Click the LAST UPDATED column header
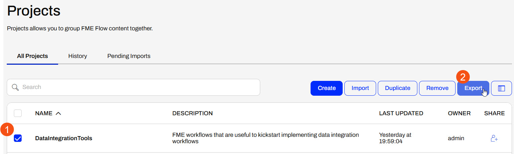Viewport: 514px width, 154px height. pos(401,113)
